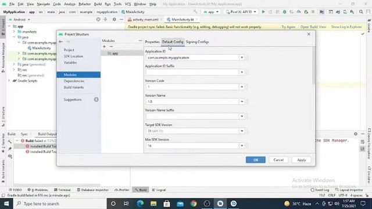Open the Mail app from the taskbar
Viewport: 372px width, 209px height.
180,204
